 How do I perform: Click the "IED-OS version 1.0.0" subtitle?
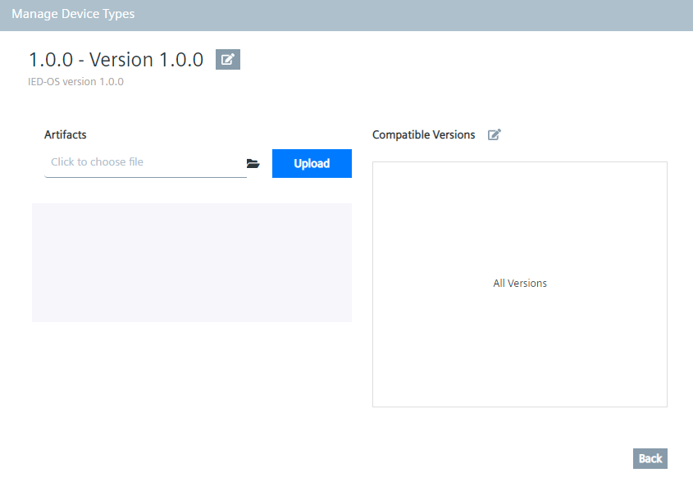75,81
